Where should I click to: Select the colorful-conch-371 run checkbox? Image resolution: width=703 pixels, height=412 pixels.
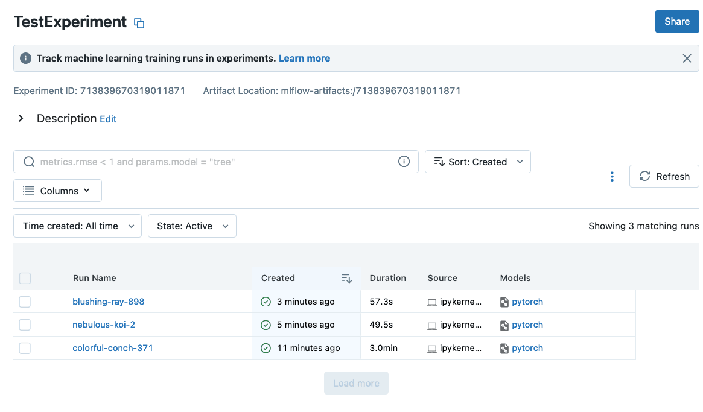click(25, 348)
